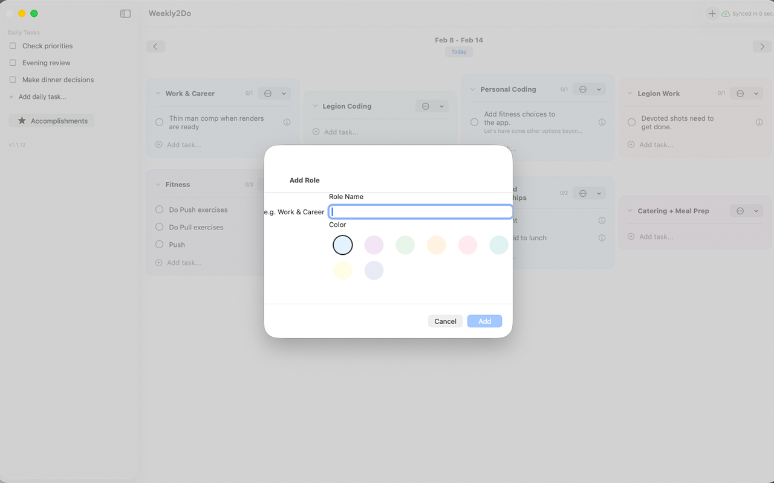Toggle the sidebar panel icon
Viewport: 774px width, 483px height.
click(x=125, y=13)
